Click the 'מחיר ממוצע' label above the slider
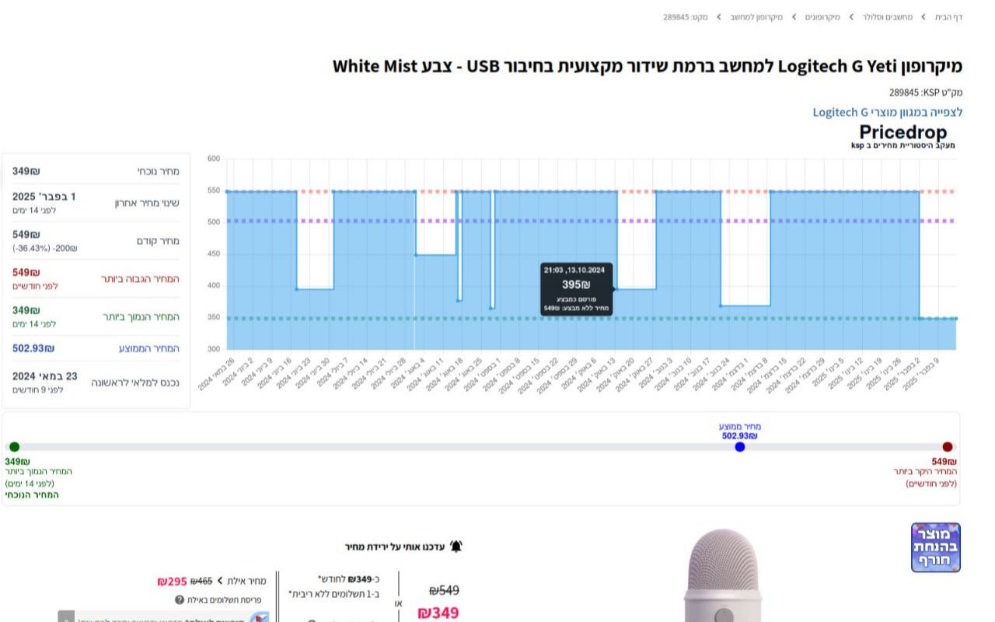 [x=740, y=427]
